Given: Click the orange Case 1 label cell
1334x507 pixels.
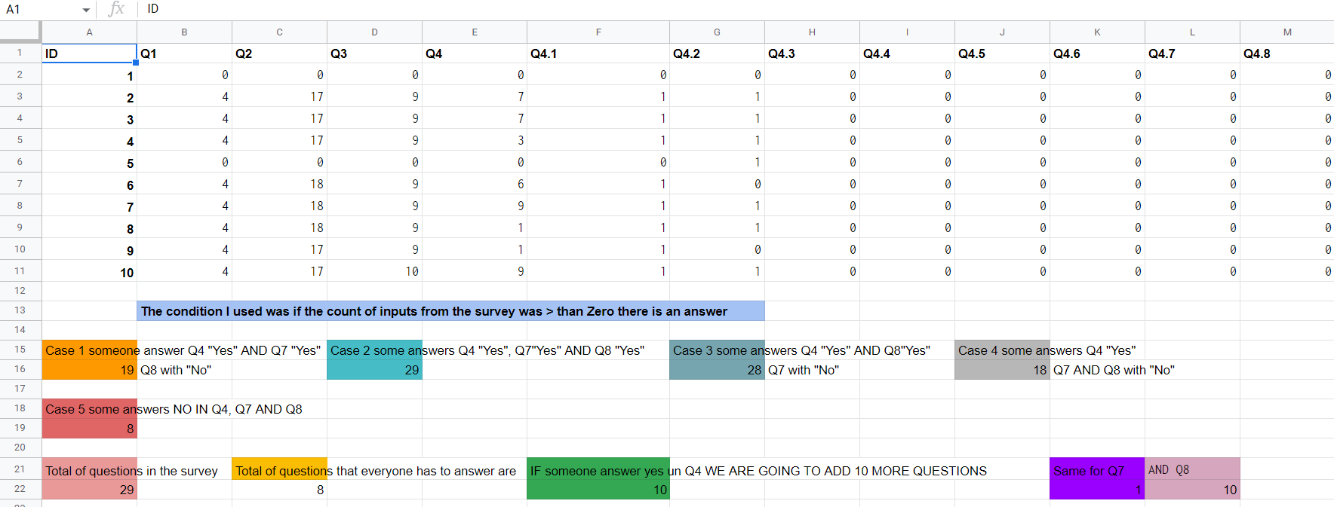Looking at the screenshot, I should (90, 350).
